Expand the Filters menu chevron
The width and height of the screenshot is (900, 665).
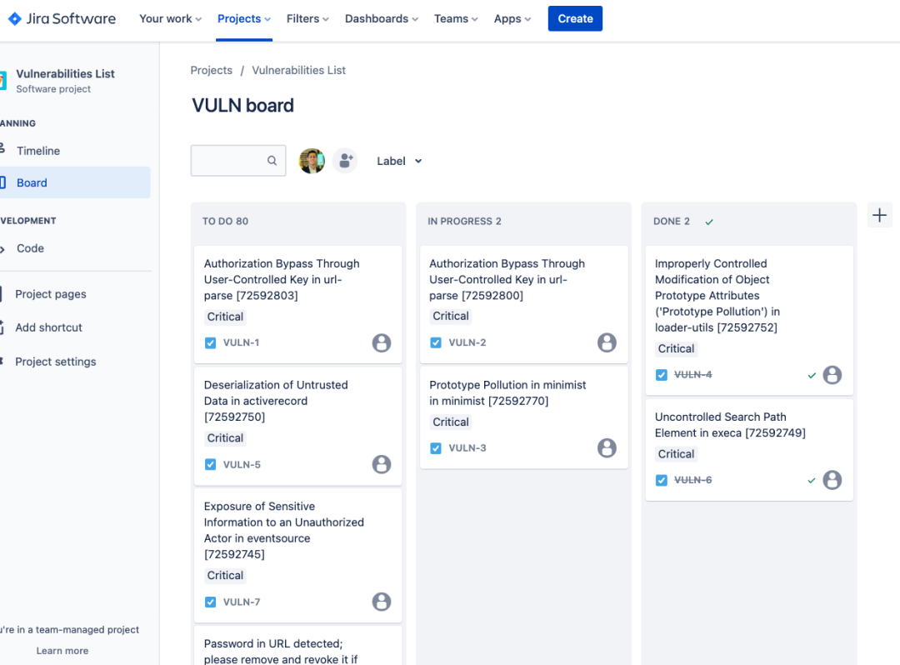pos(325,17)
